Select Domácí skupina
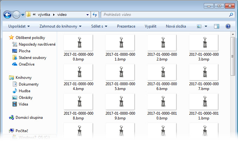The height and width of the screenshot is (141, 238). [29, 118]
